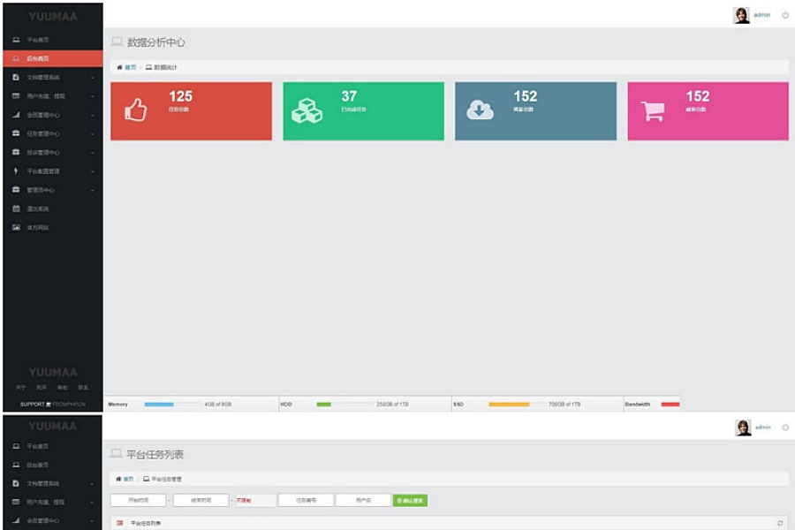Expand 文档管理系统 chevron in 平台任务列表 screen sidebar

(92, 484)
